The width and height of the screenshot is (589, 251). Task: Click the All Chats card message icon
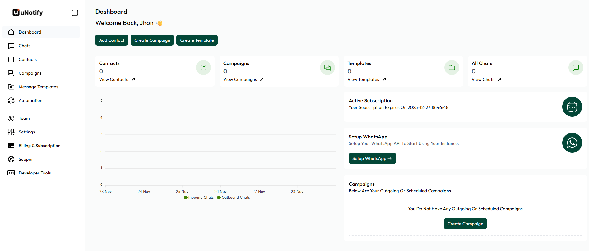(576, 67)
